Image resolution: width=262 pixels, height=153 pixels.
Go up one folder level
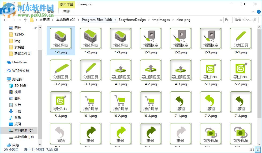(25, 20)
